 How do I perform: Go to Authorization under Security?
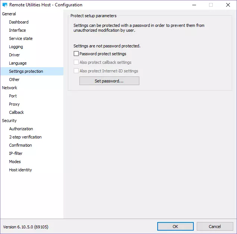coord(21,129)
